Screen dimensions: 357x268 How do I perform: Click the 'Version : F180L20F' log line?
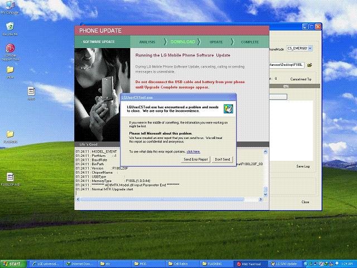coord(102,168)
